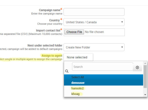Clear the agent search with X icon
148x110 pixels.
137,67
